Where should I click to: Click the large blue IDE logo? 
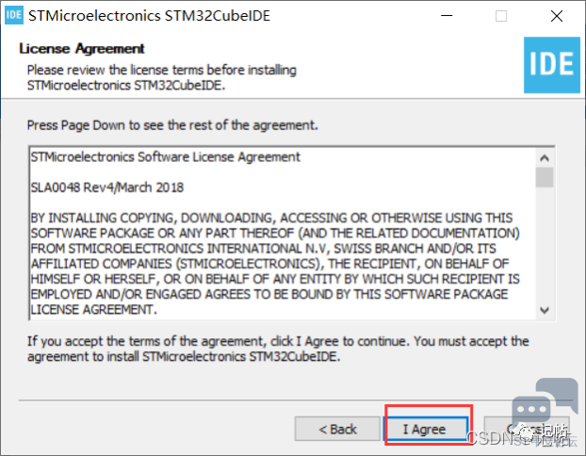tap(552, 65)
